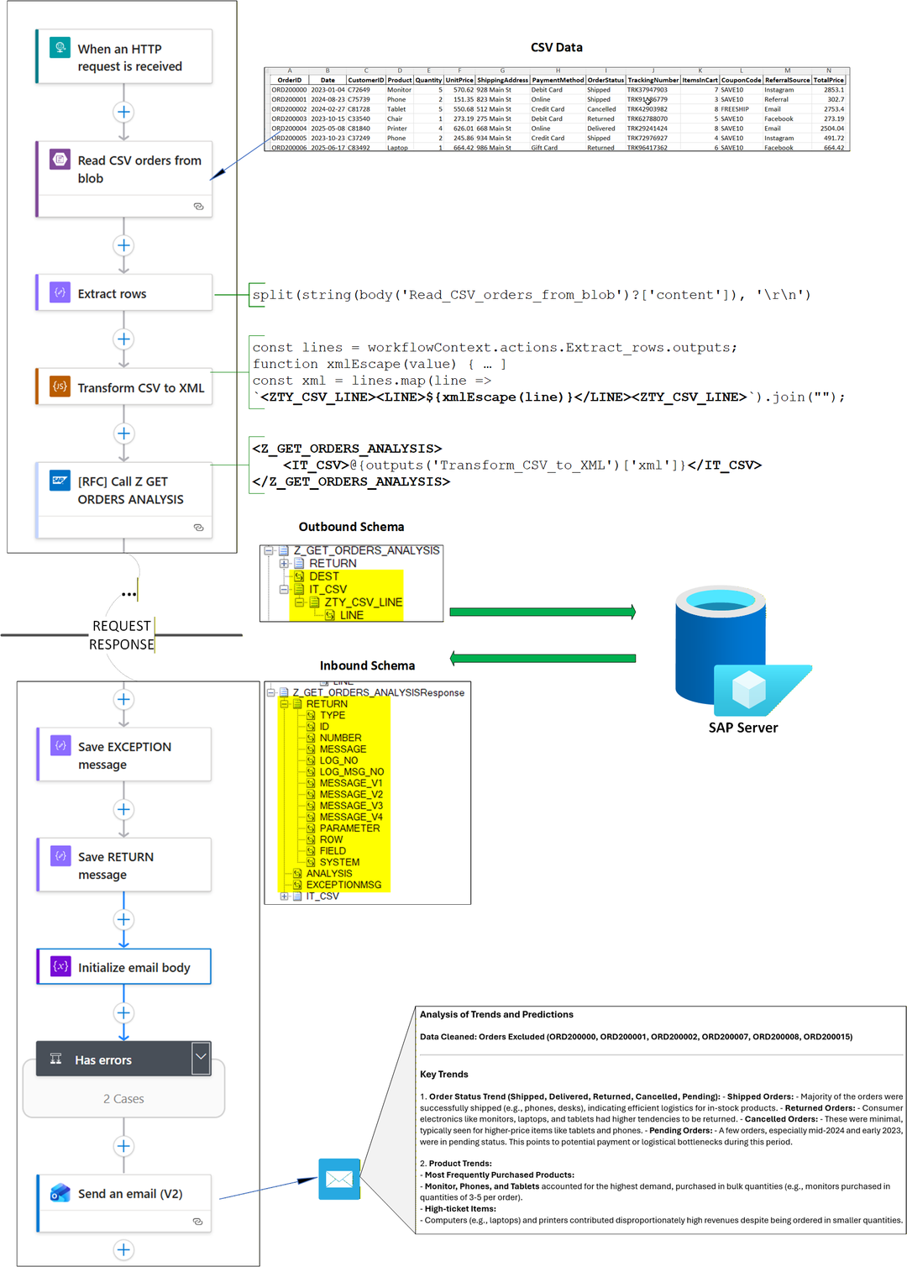Click the Save EXCEPTION message compose icon
Viewport: 907px width, 1267px height.
coord(60,745)
